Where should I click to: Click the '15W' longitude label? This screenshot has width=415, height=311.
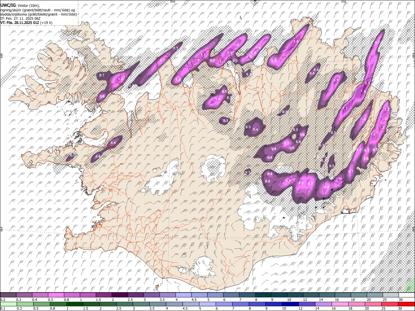pyautogui.click(x=343, y=2)
